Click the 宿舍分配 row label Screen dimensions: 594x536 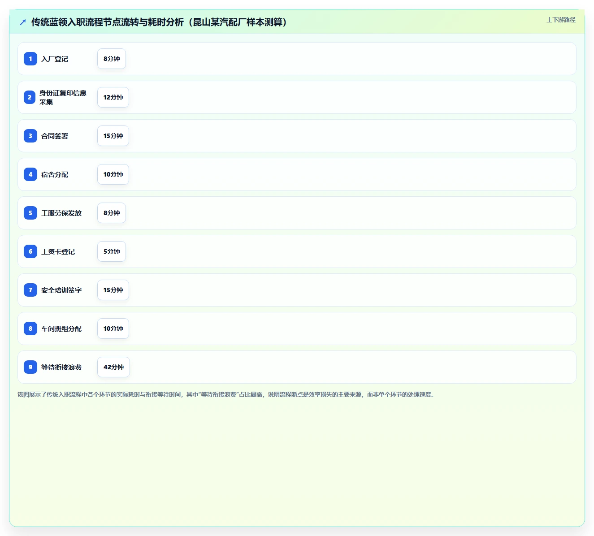55,174
